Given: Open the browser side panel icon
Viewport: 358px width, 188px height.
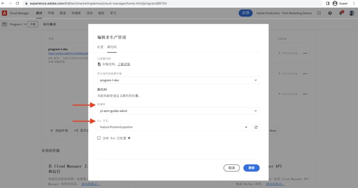Looking at the screenshot, I should click(327, 3).
